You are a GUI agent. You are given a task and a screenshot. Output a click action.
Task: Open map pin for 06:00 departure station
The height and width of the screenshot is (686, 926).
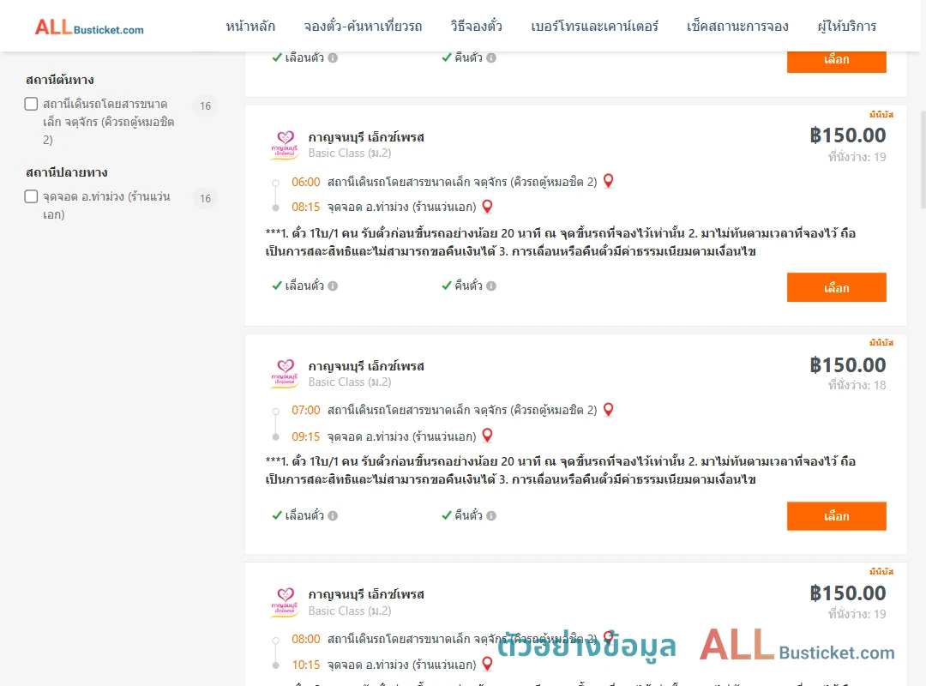click(608, 182)
